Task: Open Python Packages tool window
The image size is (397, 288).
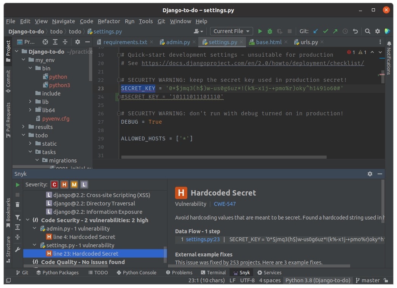Action: pyautogui.click(x=57, y=272)
